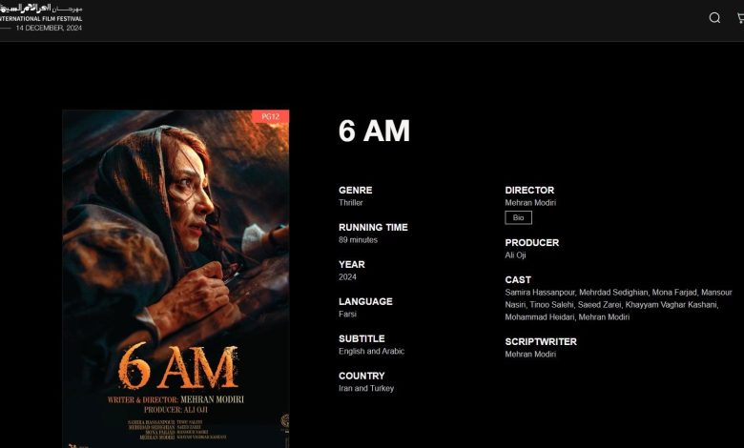Click scriptwriter name Mehran Modiri
Viewport: 744px width, 448px height.
pyautogui.click(x=530, y=355)
